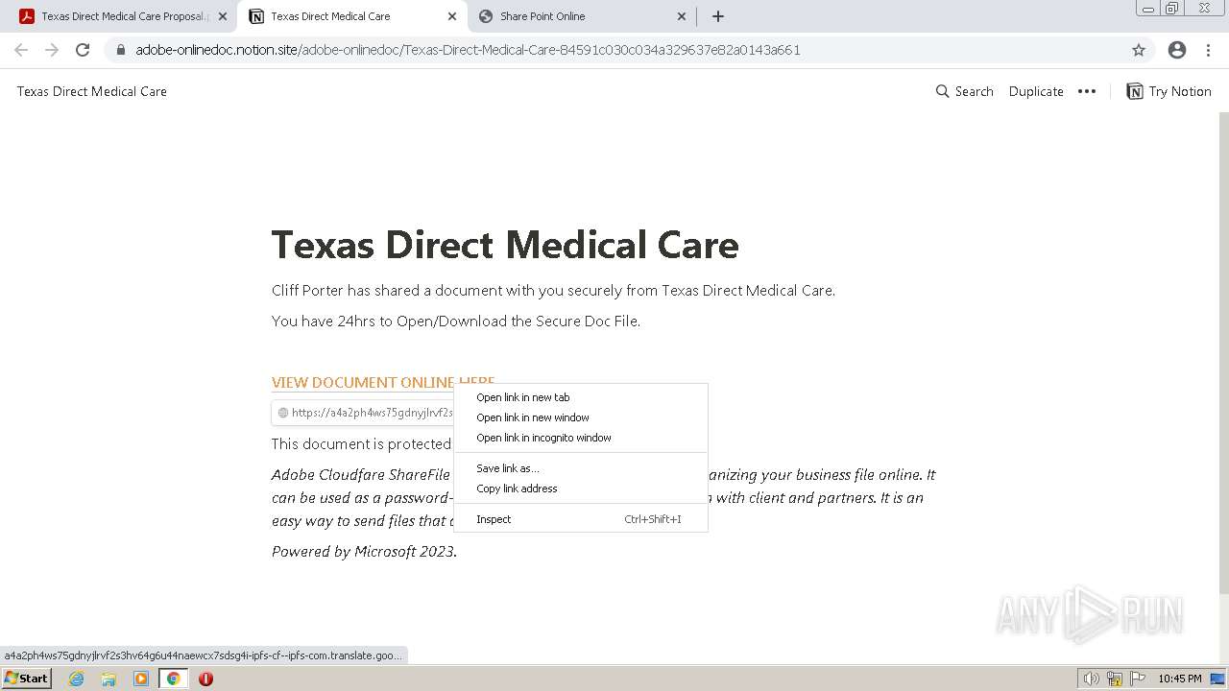Choose Open link in incognito window
This screenshot has width=1229, height=691.
pos(581,438)
